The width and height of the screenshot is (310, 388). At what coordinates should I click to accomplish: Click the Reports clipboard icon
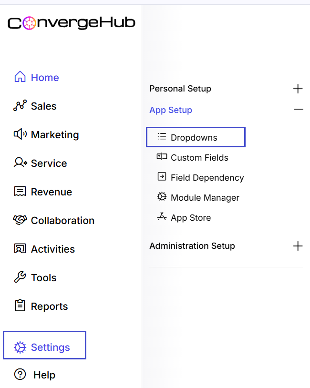coord(20,306)
